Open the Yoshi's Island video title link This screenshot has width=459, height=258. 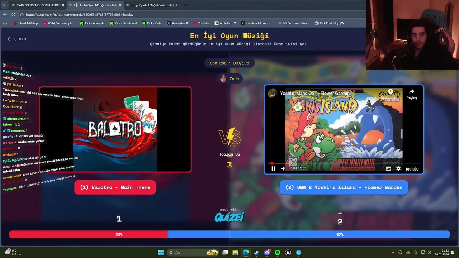315,93
